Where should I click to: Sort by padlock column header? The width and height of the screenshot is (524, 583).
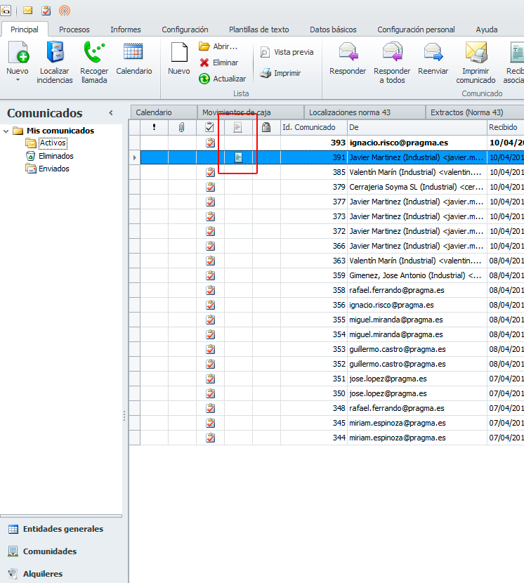tap(266, 127)
